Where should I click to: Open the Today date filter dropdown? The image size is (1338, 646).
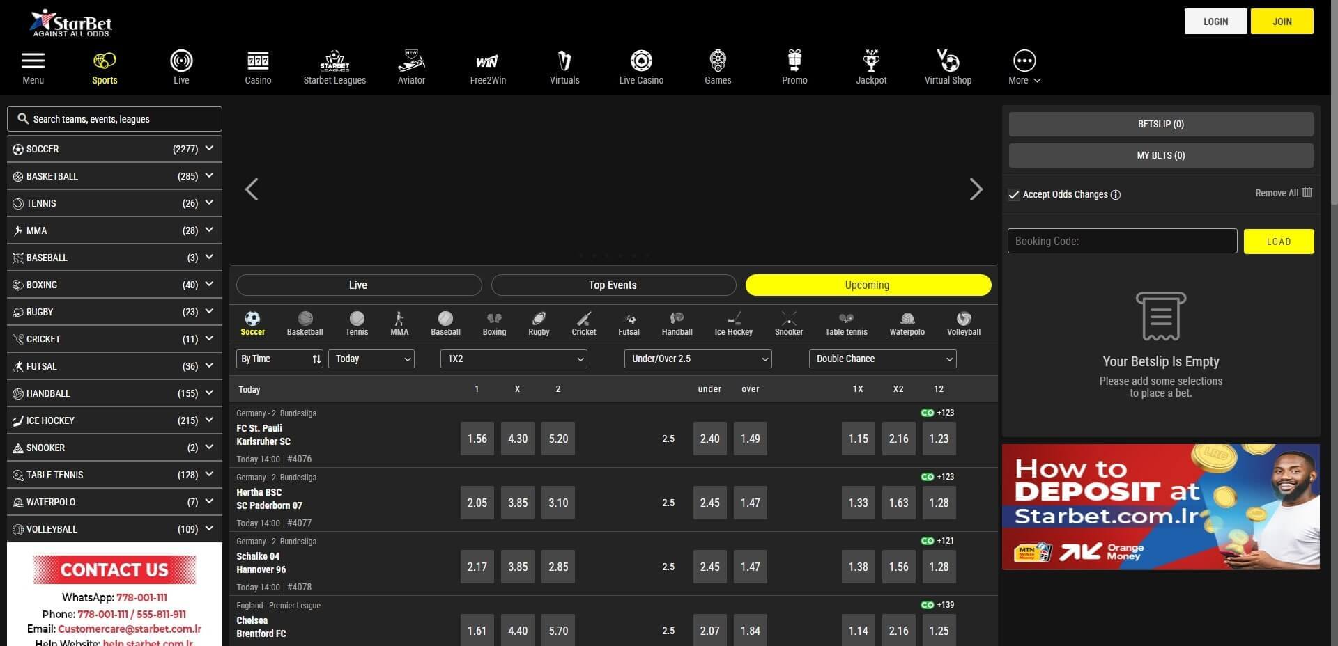coord(371,359)
